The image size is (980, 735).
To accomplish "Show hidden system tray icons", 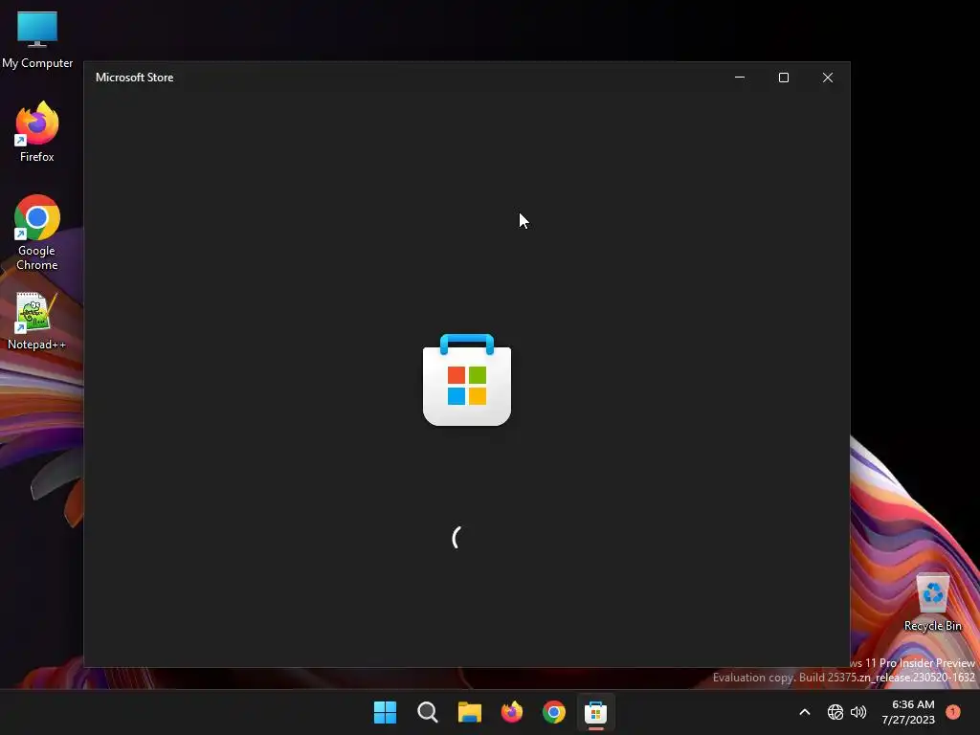I will [x=805, y=712].
